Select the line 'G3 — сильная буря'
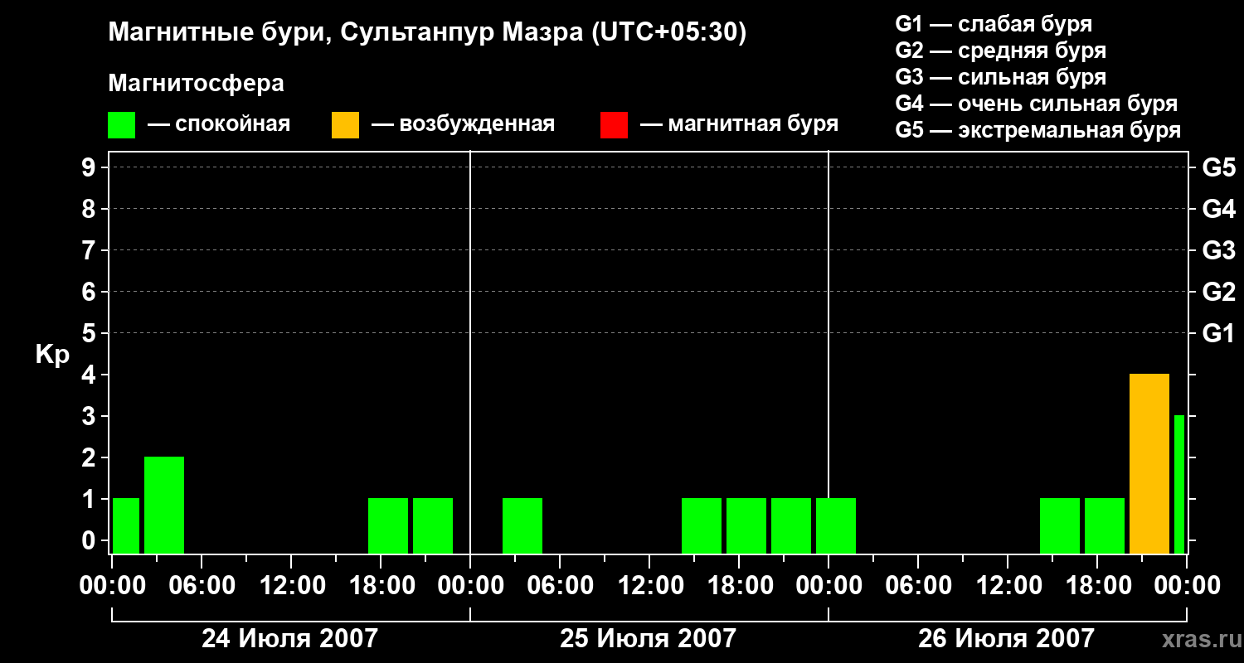The width and height of the screenshot is (1244, 663). pyautogui.click(x=1001, y=77)
